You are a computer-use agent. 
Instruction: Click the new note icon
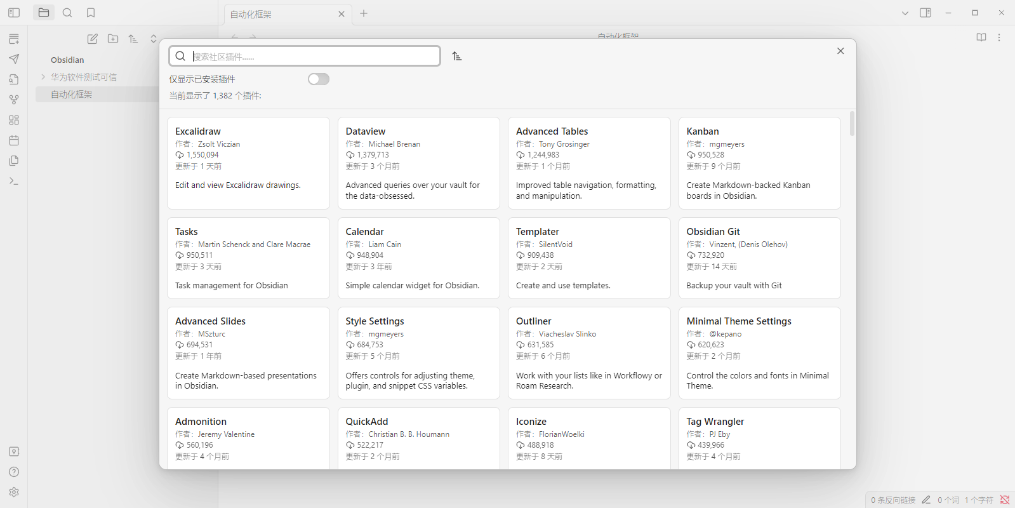click(x=93, y=39)
